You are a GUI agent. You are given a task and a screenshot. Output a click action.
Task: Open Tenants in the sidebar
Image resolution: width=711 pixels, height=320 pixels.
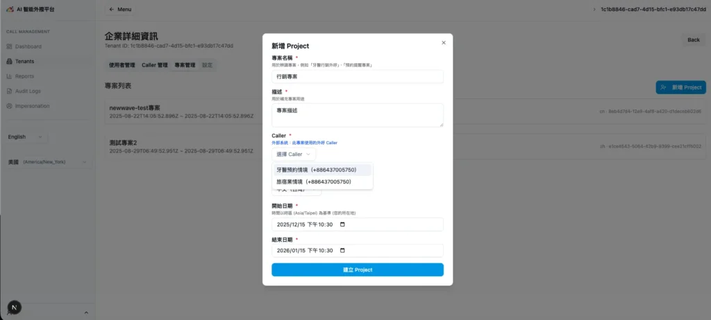(x=24, y=62)
